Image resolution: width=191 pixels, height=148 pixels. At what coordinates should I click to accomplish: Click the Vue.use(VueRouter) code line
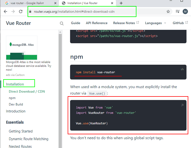pos(92,123)
